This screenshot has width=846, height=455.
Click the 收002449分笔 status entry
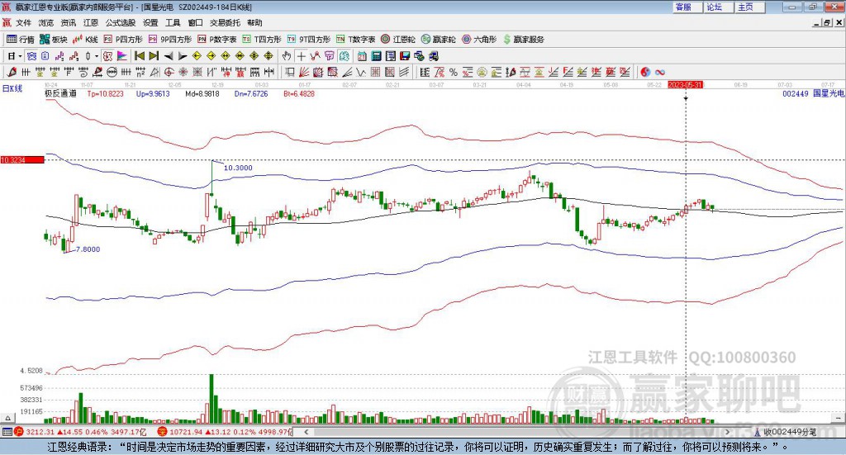(785, 432)
